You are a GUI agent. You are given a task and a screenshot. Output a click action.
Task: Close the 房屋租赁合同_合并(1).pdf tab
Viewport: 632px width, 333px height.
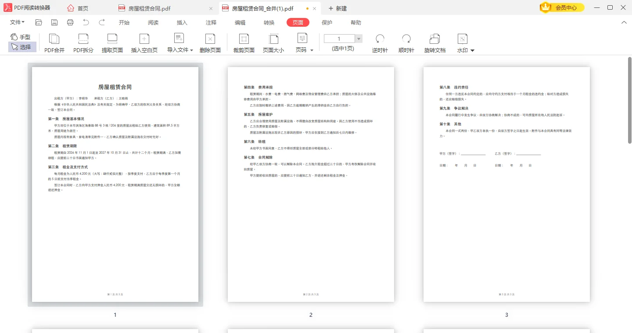tap(314, 8)
